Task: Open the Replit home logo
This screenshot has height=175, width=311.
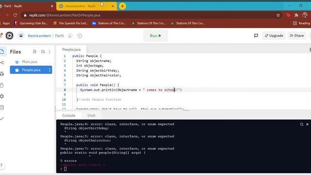Action: pos(9,35)
